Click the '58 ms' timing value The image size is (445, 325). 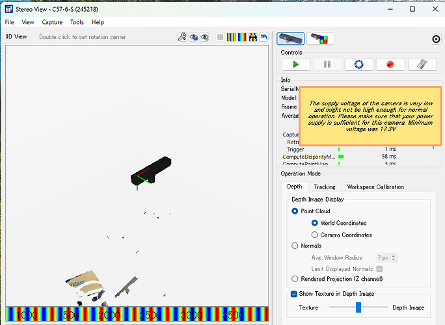coord(388,157)
